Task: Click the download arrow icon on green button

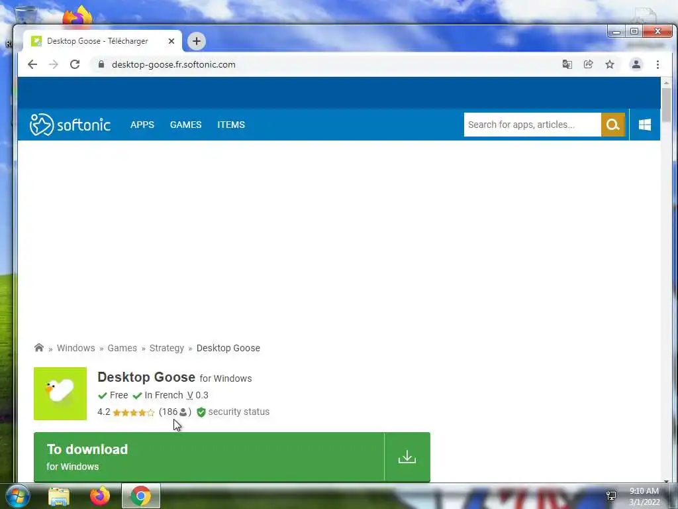Action: (407, 457)
